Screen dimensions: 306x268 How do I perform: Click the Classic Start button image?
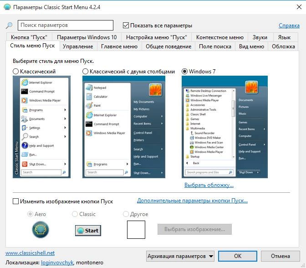coord(88,231)
